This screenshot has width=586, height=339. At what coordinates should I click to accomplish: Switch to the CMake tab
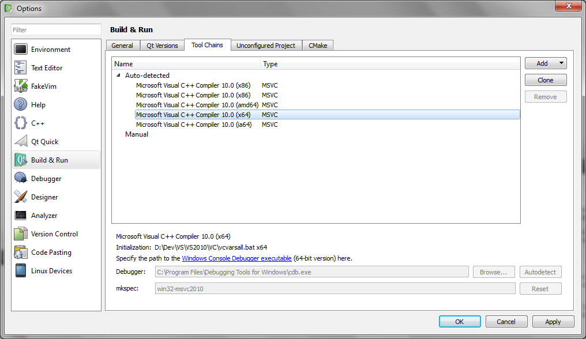[317, 46]
